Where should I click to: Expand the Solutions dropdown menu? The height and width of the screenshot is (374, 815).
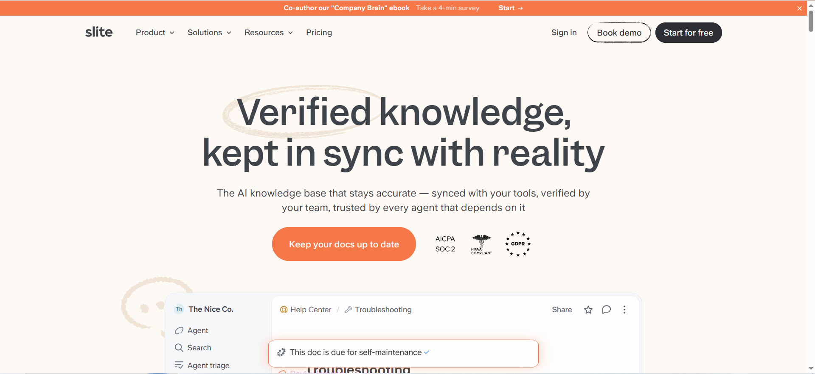209,33
